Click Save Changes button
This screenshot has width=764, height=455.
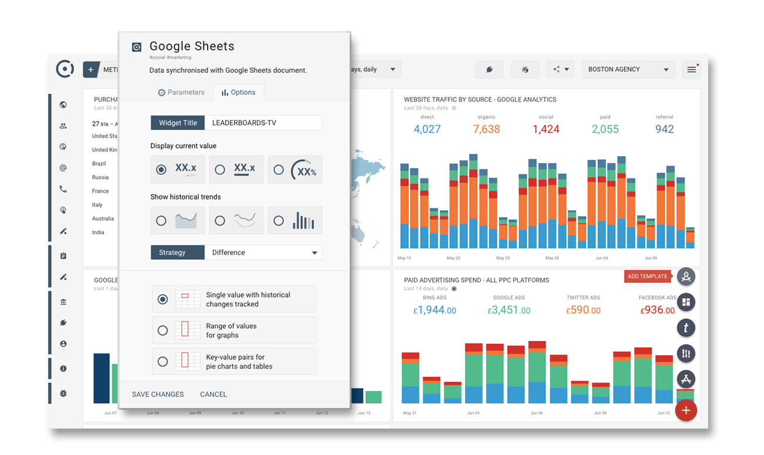click(x=158, y=395)
